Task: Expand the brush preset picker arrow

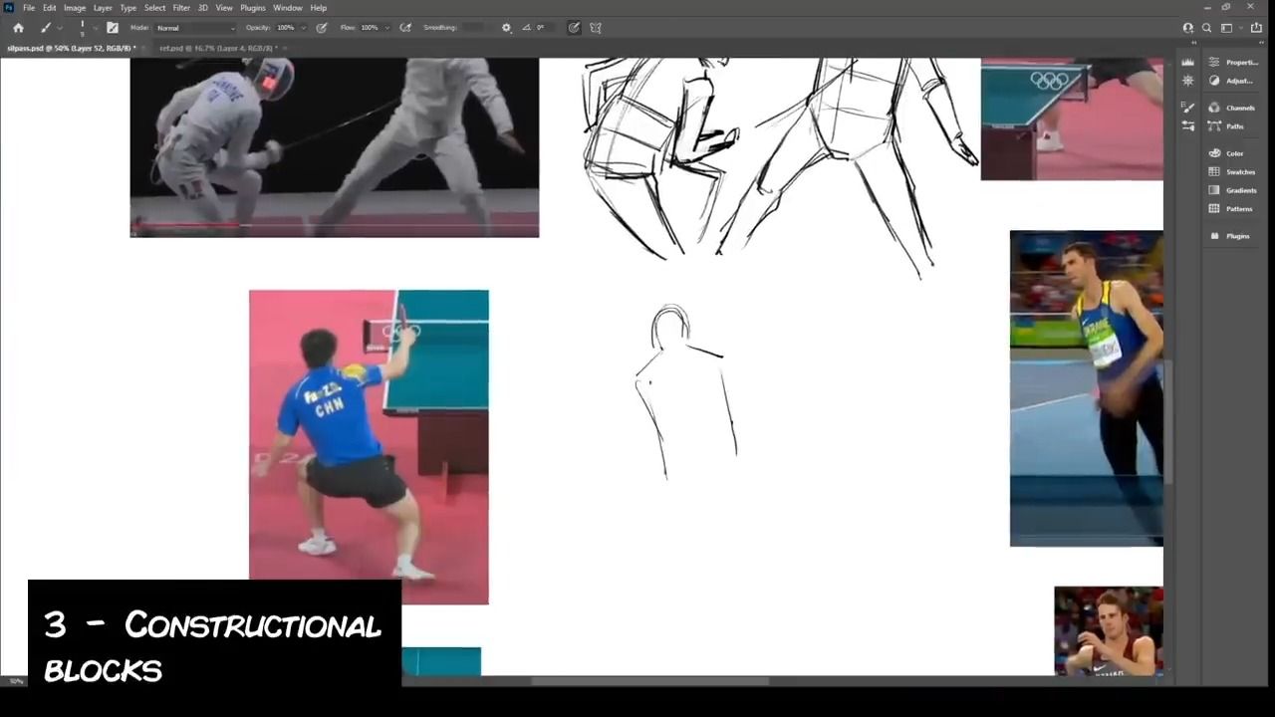Action: [x=96, y=28]
